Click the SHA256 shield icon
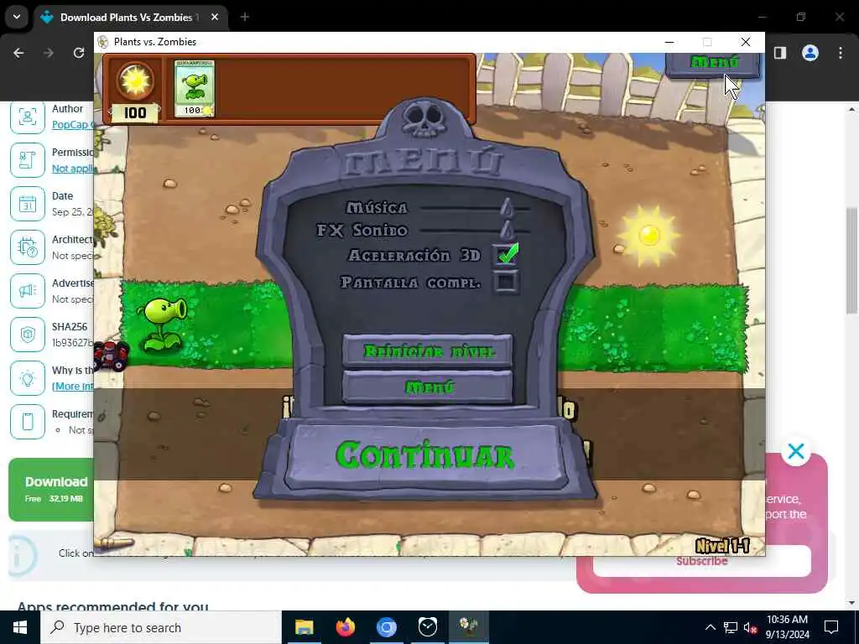Screen dimensions: 859x644 pyautogui.click(x=28, y=335)
